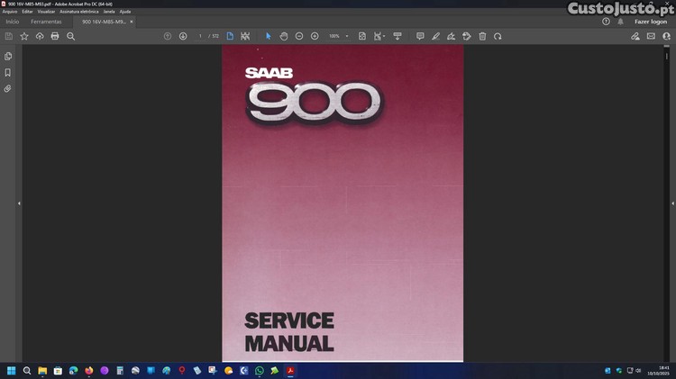Open the zoom level dropdown
This screenshot has width=676, height=379.
tap(347, 36)
